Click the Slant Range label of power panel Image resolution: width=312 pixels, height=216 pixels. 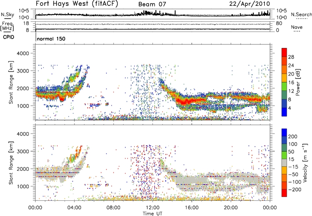point(11,82)
